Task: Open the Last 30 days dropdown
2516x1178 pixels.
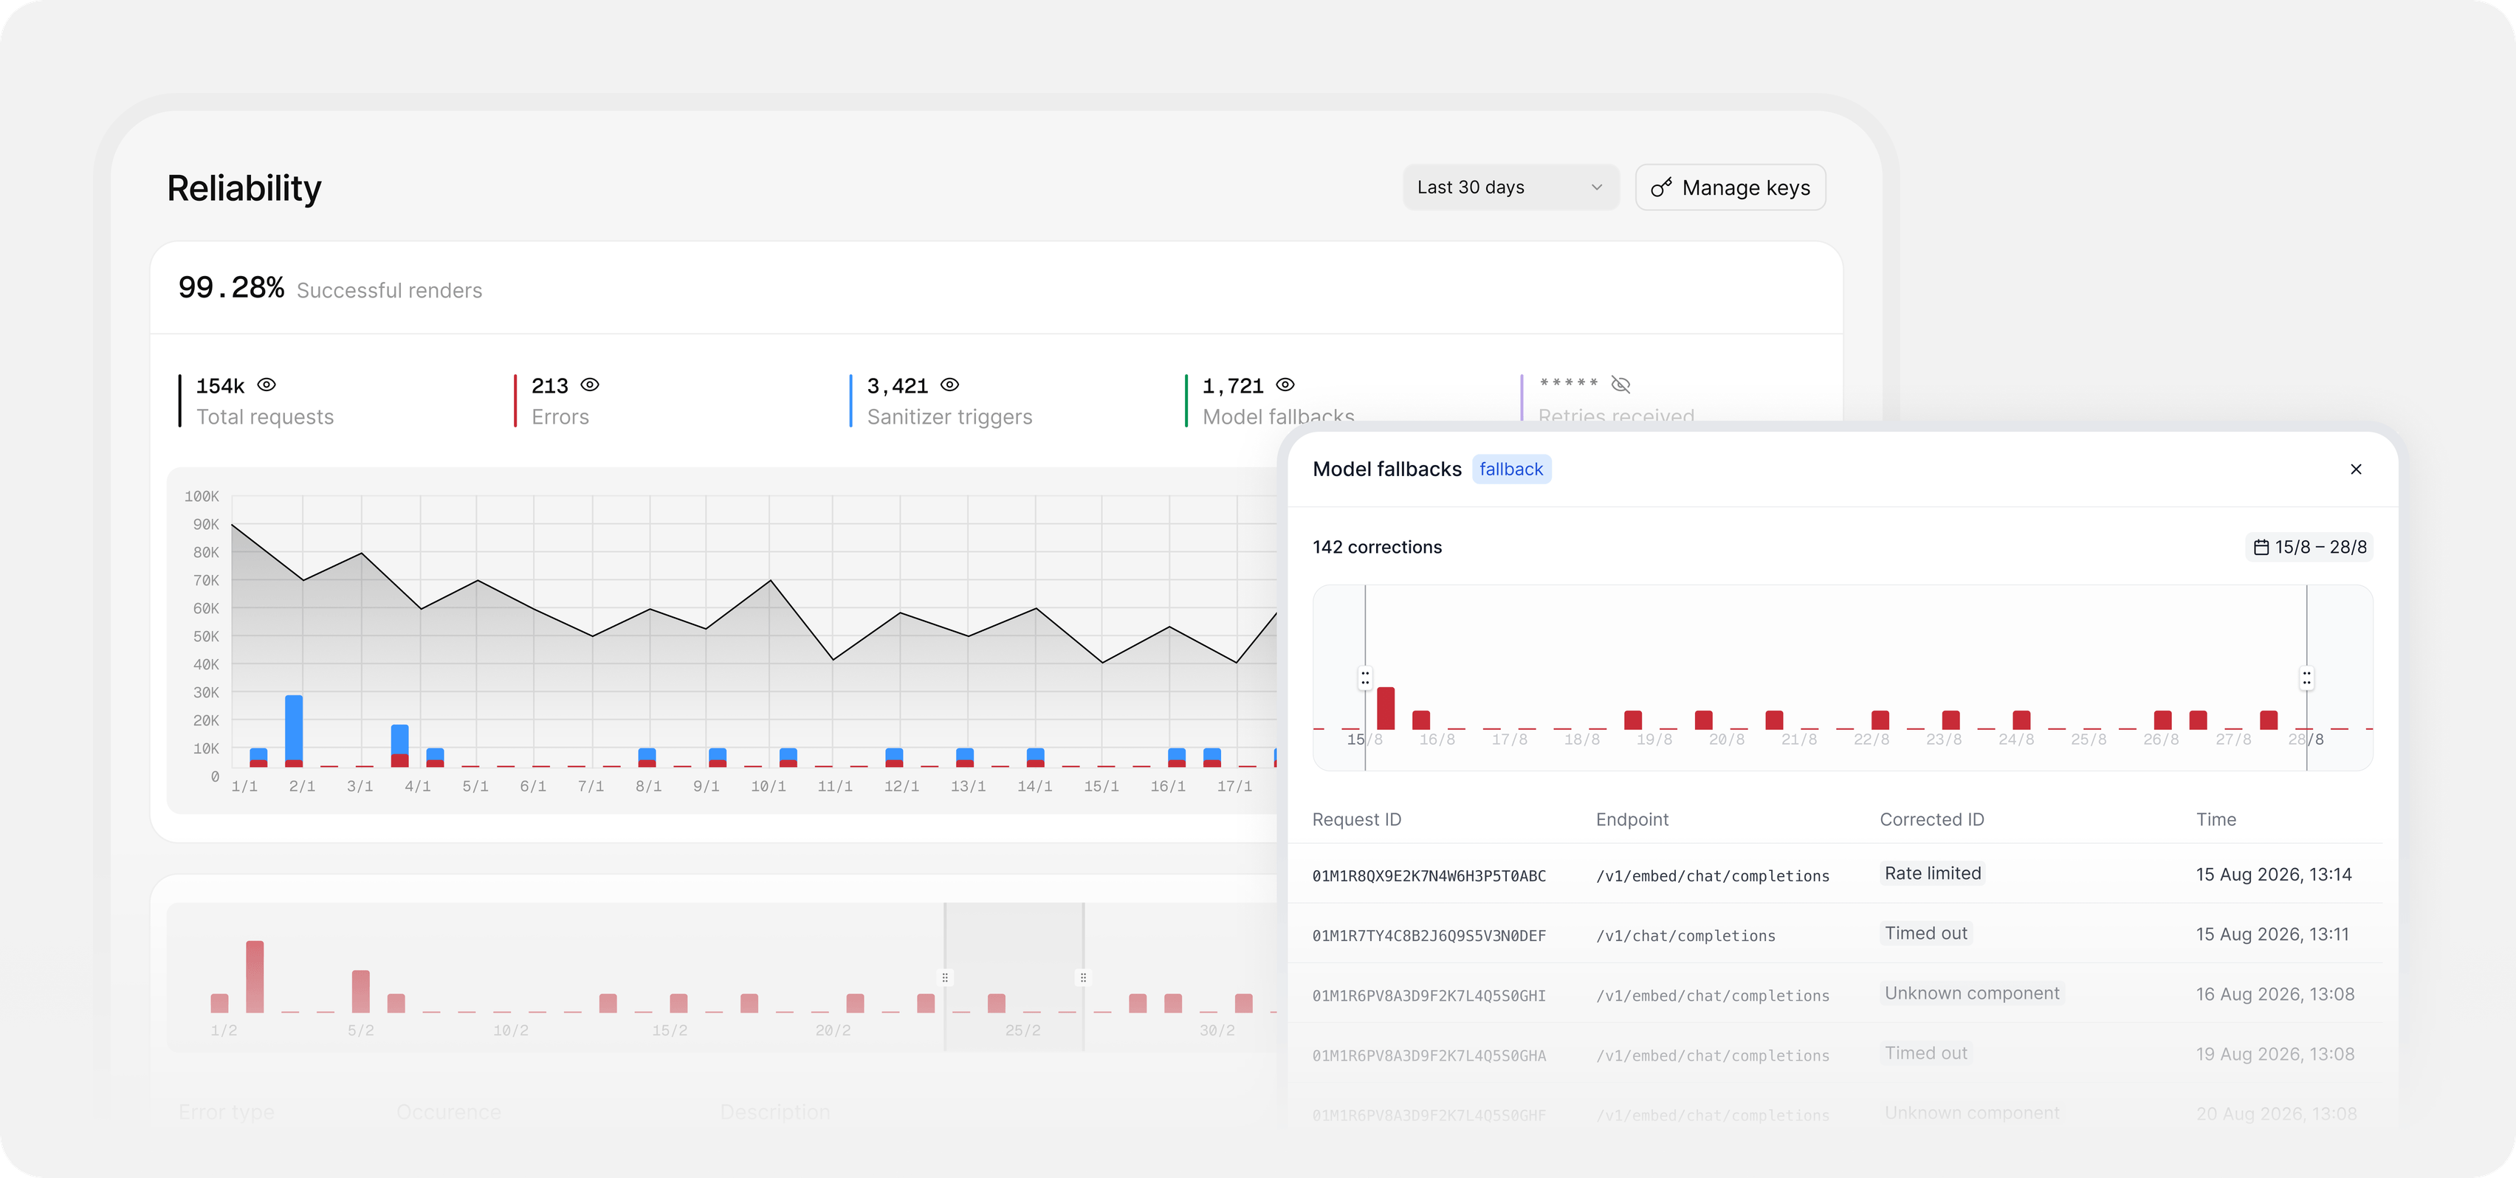Action: (1510, 187)
